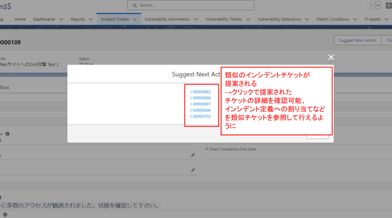Open the IT Assets tab
The width and height of the screenshot is (392, 218).
click(x=372, y=19)
